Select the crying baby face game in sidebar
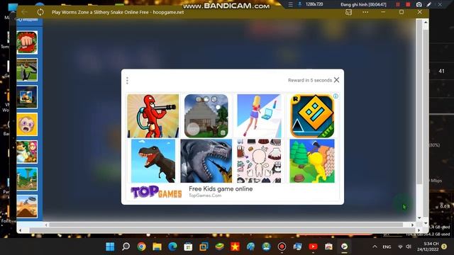This screenshot has width=454, height=255. [x=27, y=125]
